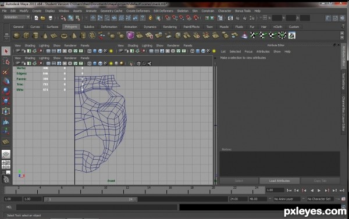
Task: Click the purple cube shelf icon
Action: pos(130,35)
